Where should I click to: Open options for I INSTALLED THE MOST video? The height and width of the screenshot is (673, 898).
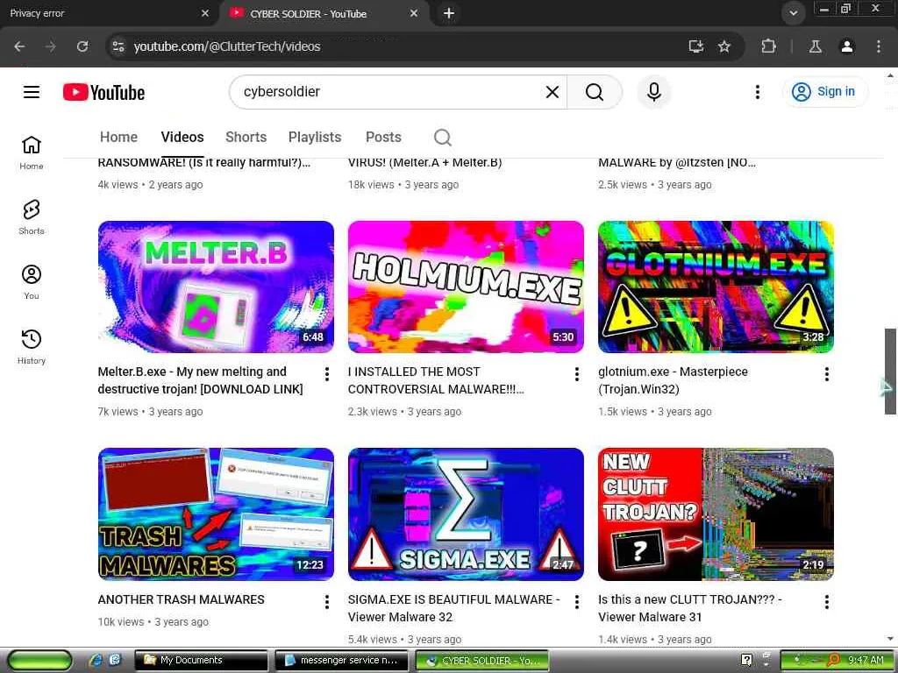pos(577,374)
